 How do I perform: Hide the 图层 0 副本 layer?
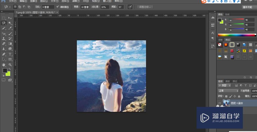[220, 103]
